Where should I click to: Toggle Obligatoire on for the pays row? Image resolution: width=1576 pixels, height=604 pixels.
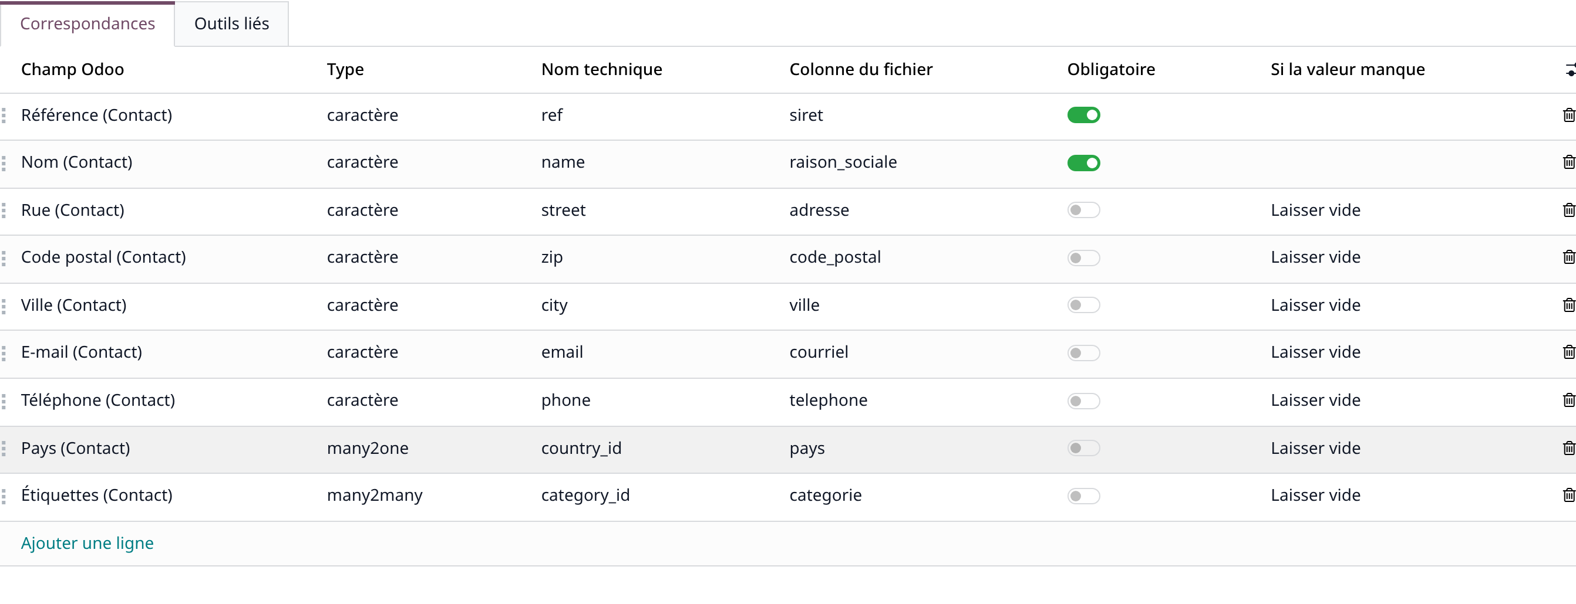[1083, 448]
